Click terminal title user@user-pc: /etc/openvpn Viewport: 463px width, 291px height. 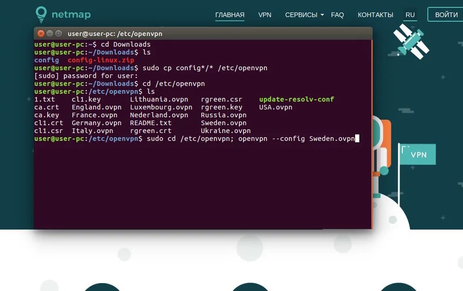click(115, 34)
